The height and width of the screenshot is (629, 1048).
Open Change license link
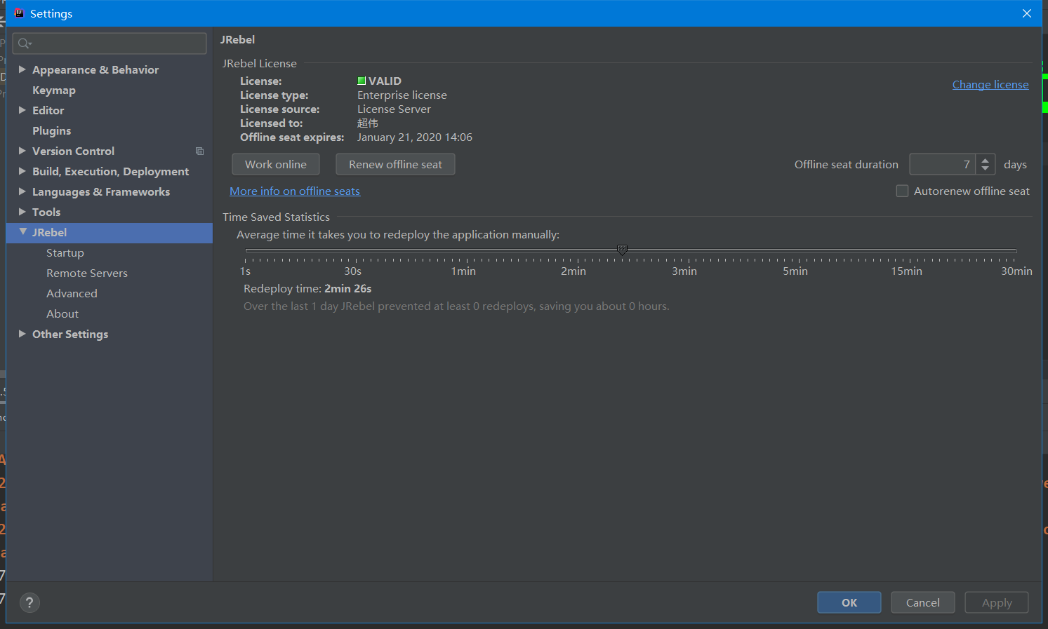(x=990, y=84)
